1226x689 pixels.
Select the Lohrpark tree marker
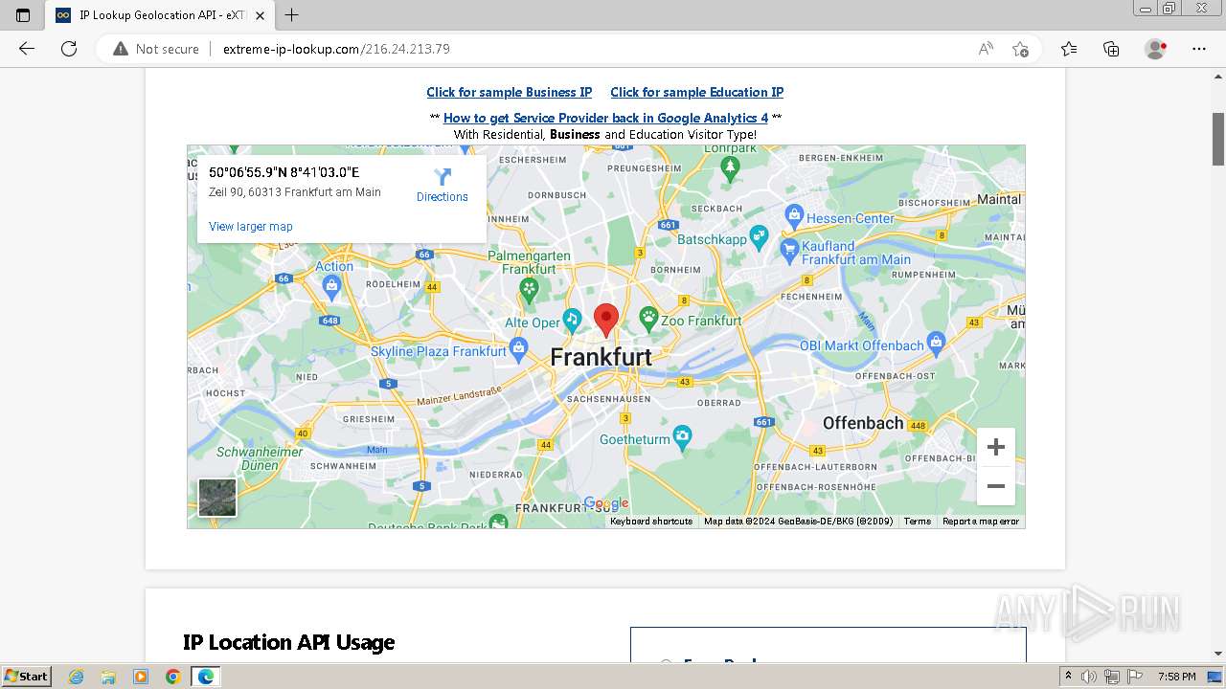pyautogui.click(x=731, y=169)
